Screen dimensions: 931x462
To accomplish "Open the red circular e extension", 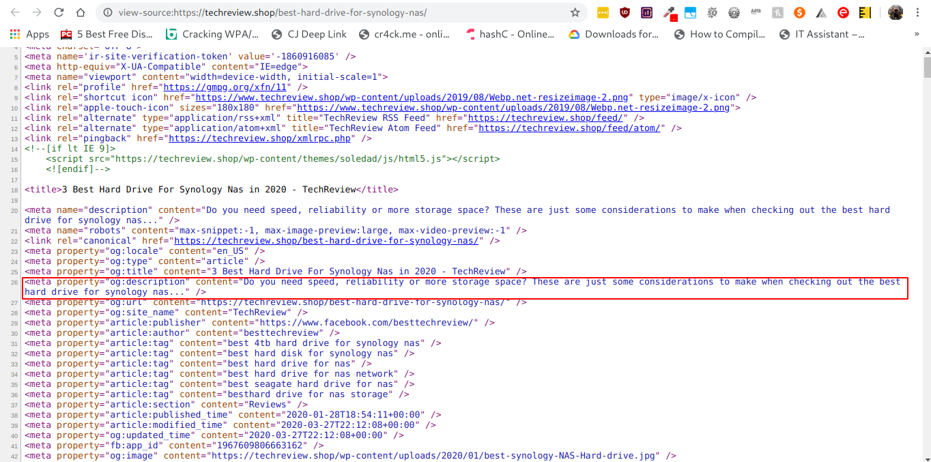I will [843, 12].
